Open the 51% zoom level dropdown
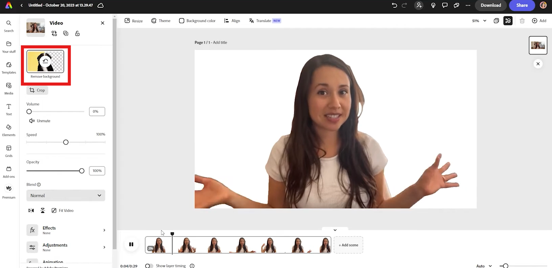 click(479, 21)
